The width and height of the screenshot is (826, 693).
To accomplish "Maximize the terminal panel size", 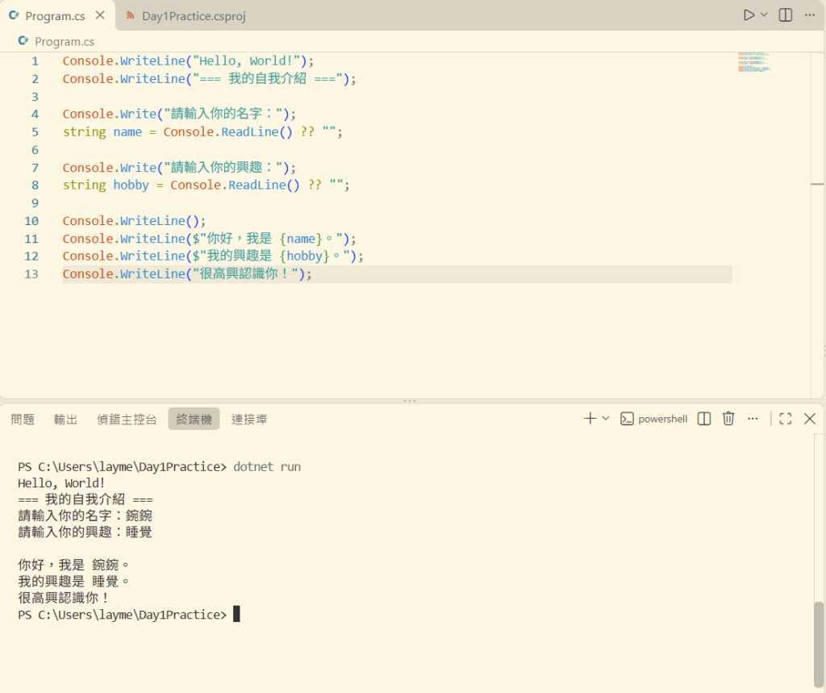I will coord(786,419).
